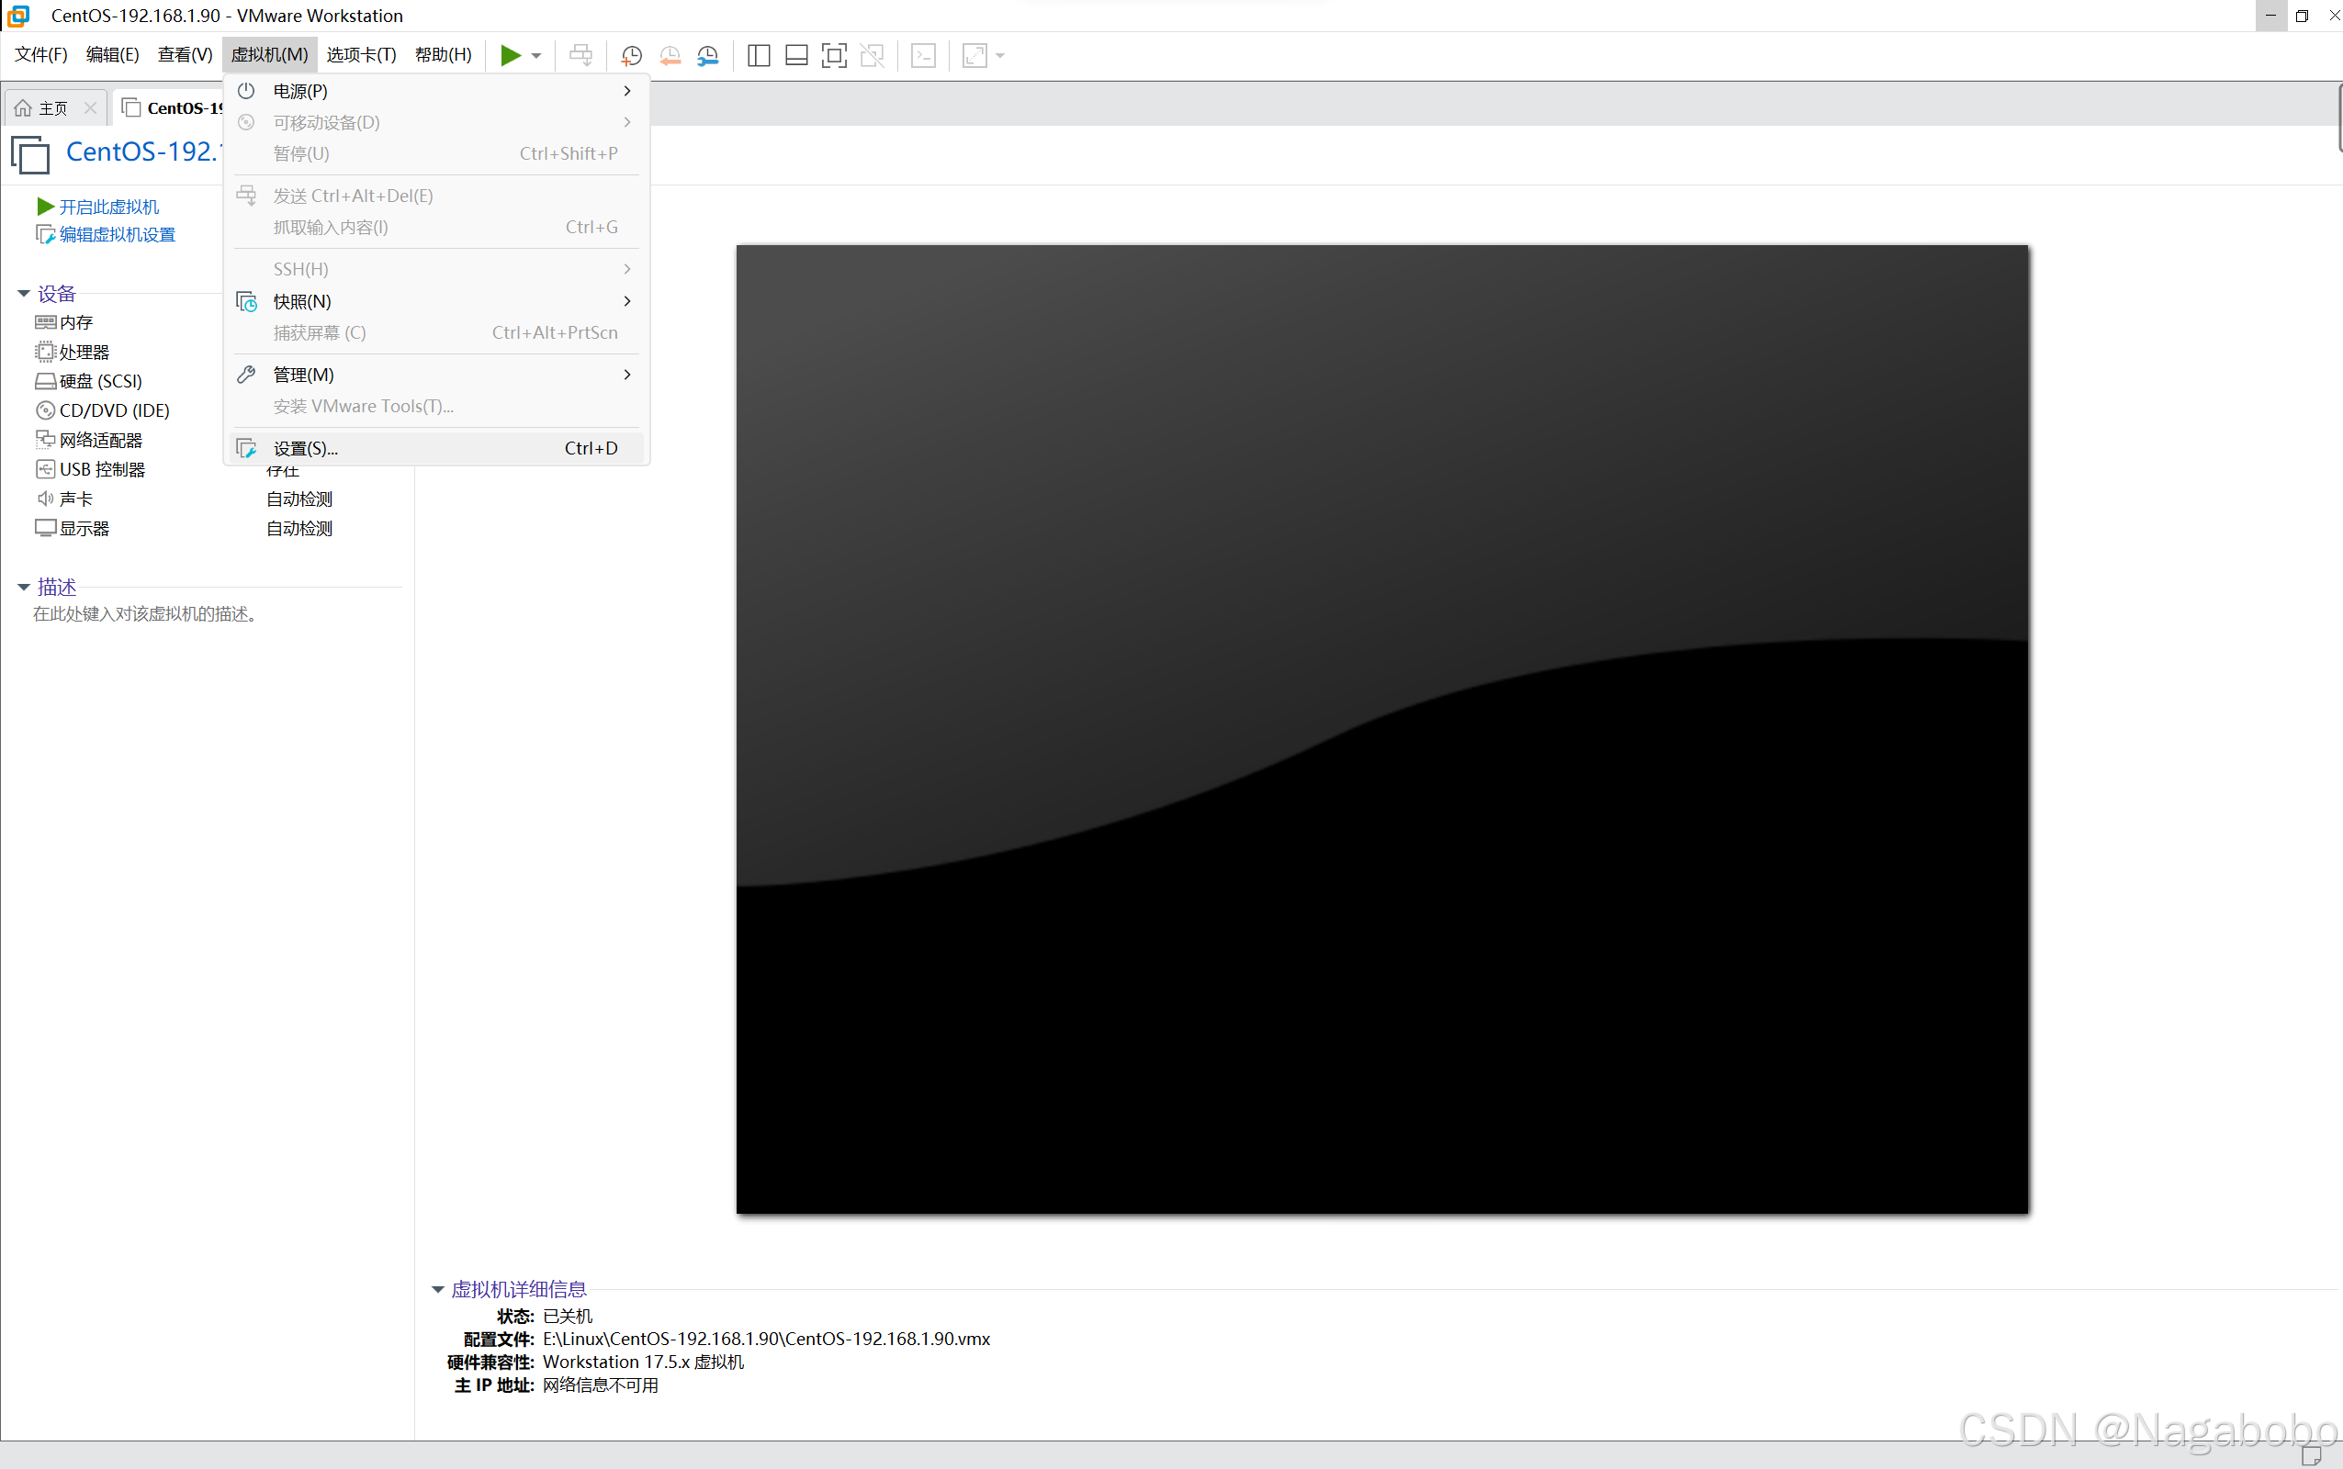
Task: Switch to the 主页 home tab
Action: [51, 107]
